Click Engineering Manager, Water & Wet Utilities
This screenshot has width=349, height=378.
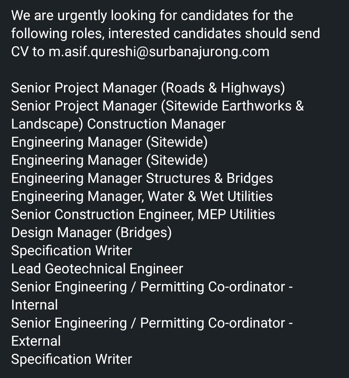(x=142, y=196)
